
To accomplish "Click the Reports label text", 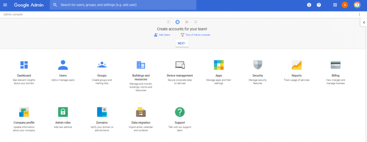I will click(296, 76).
